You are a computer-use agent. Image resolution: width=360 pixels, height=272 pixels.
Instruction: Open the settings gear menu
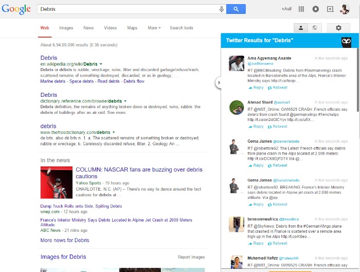tap(338, 28)
